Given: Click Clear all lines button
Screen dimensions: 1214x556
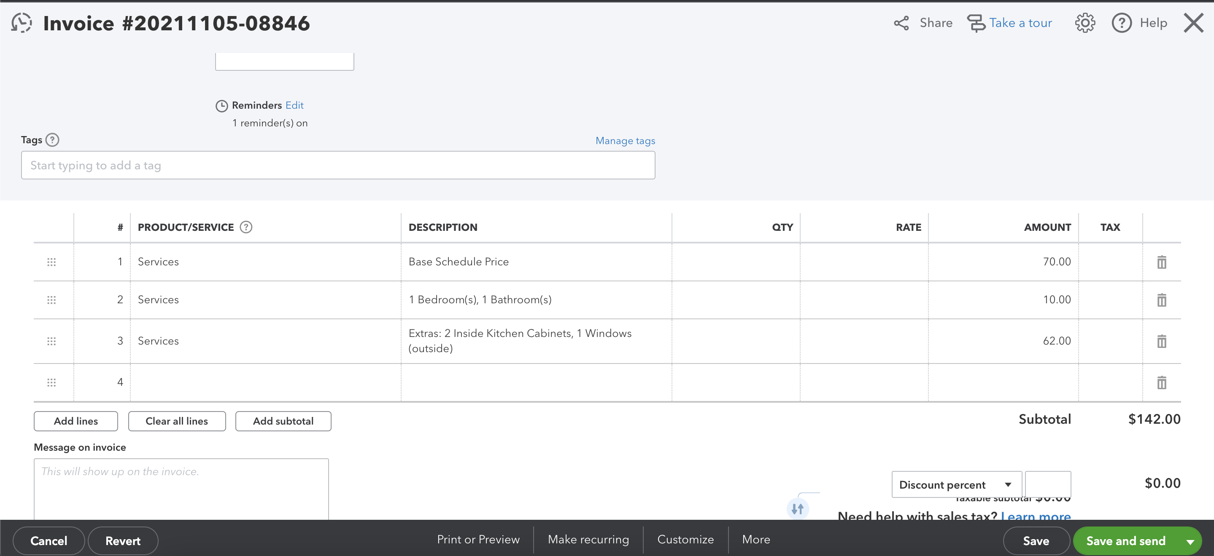Looking at the screenshot, I should [x=176, y=421].
